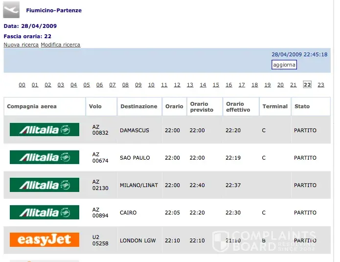This screenshot has width=340, height=262.
Task: Select hour slot 23
Action: (x=321, y=85)
